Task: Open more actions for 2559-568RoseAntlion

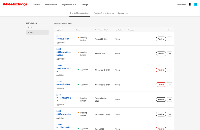Action: (x=170, y=114)
